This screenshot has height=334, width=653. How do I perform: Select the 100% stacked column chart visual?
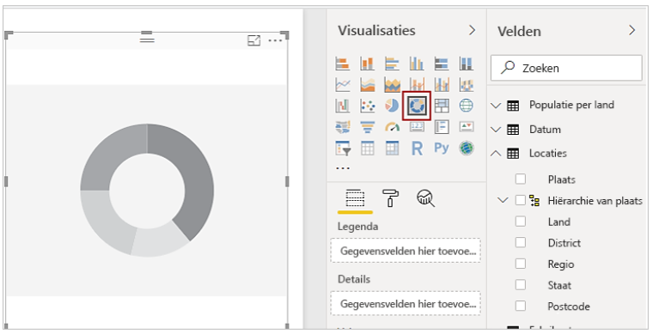[466, 64]
